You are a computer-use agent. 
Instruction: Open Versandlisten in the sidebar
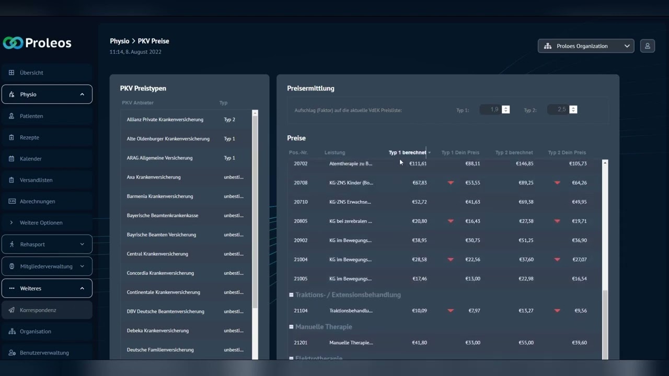point(47,180)
